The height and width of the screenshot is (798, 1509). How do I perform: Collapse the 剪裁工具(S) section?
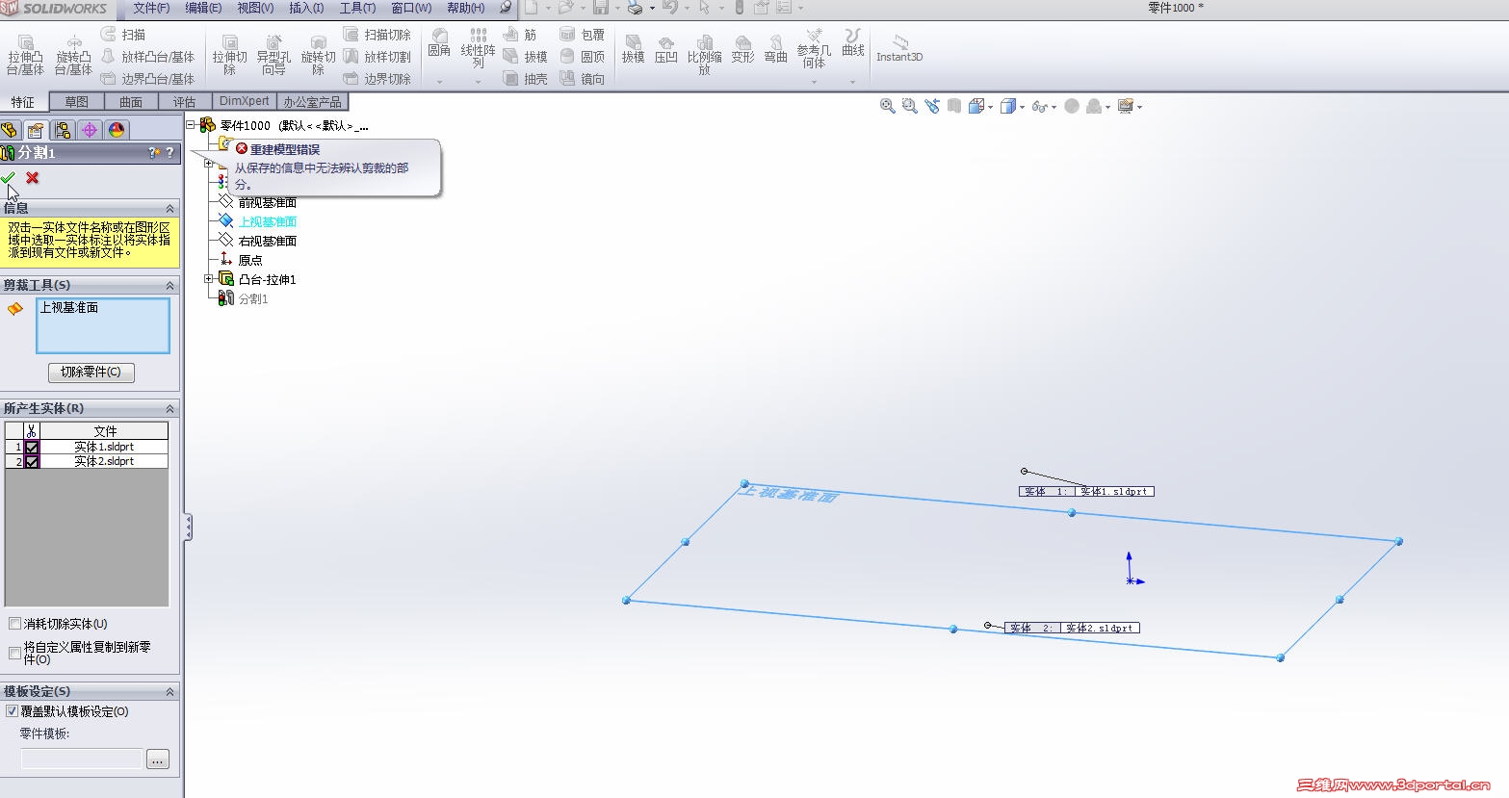pyautogui.click(x=170, y=285)
